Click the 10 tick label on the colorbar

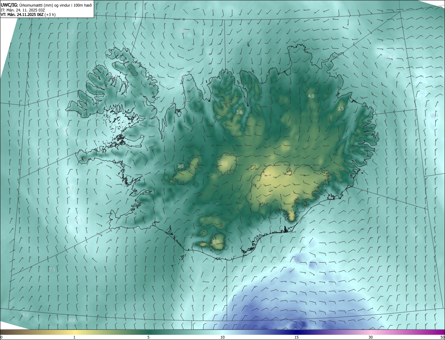click(x=222, y=337)
